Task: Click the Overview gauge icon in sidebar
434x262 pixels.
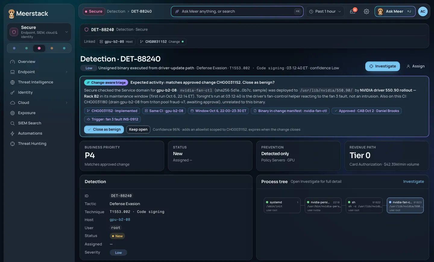Action: tap(13, 62)
